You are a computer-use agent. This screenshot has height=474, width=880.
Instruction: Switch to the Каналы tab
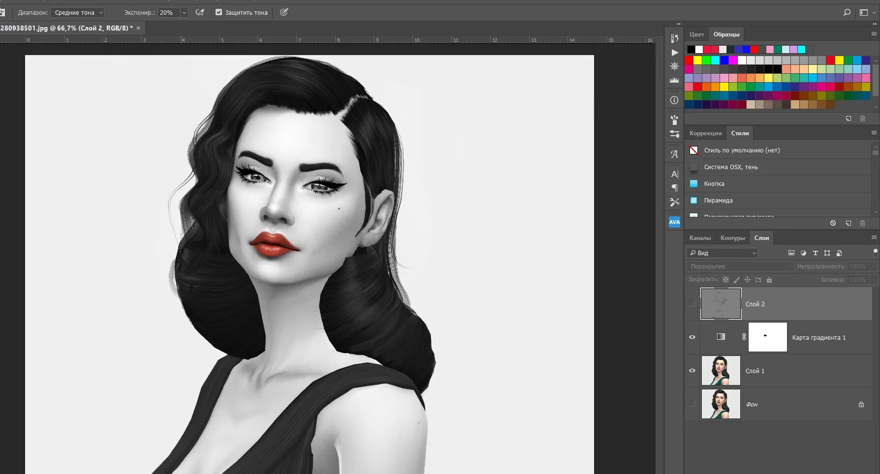coord(700,238)
